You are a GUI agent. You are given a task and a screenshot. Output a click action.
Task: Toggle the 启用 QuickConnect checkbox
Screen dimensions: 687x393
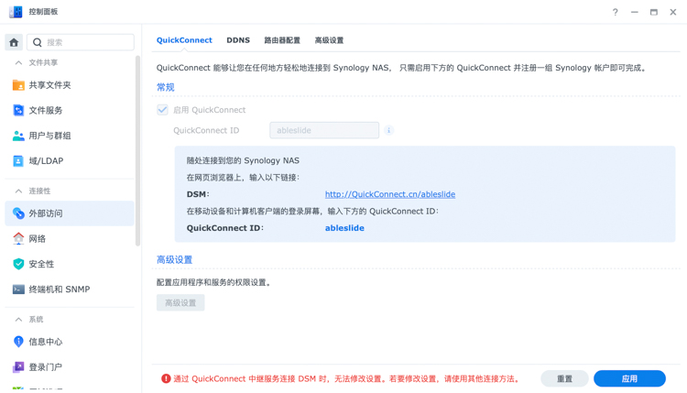(162, 110)
